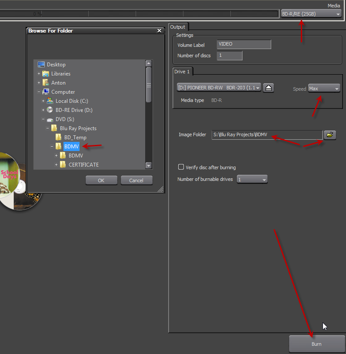Select the Drive 1 tab
The height and width of the screenshot is (354, 346).
(x=182, y=72)
